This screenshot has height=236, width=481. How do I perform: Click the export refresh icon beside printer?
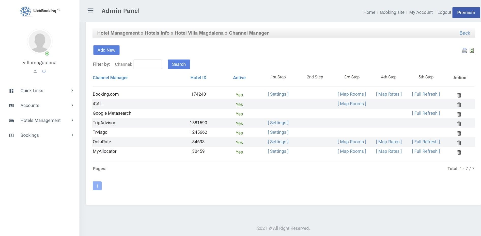[x=472, y=50]
